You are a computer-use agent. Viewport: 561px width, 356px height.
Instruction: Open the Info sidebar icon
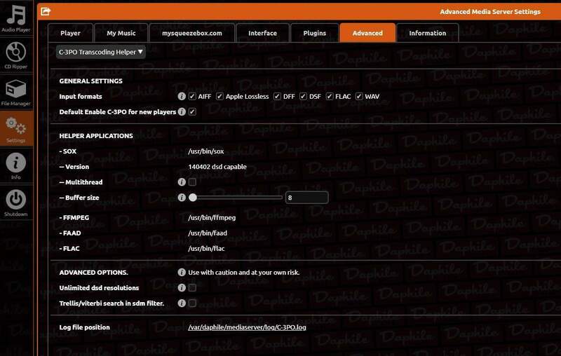(x=16, y=166)
